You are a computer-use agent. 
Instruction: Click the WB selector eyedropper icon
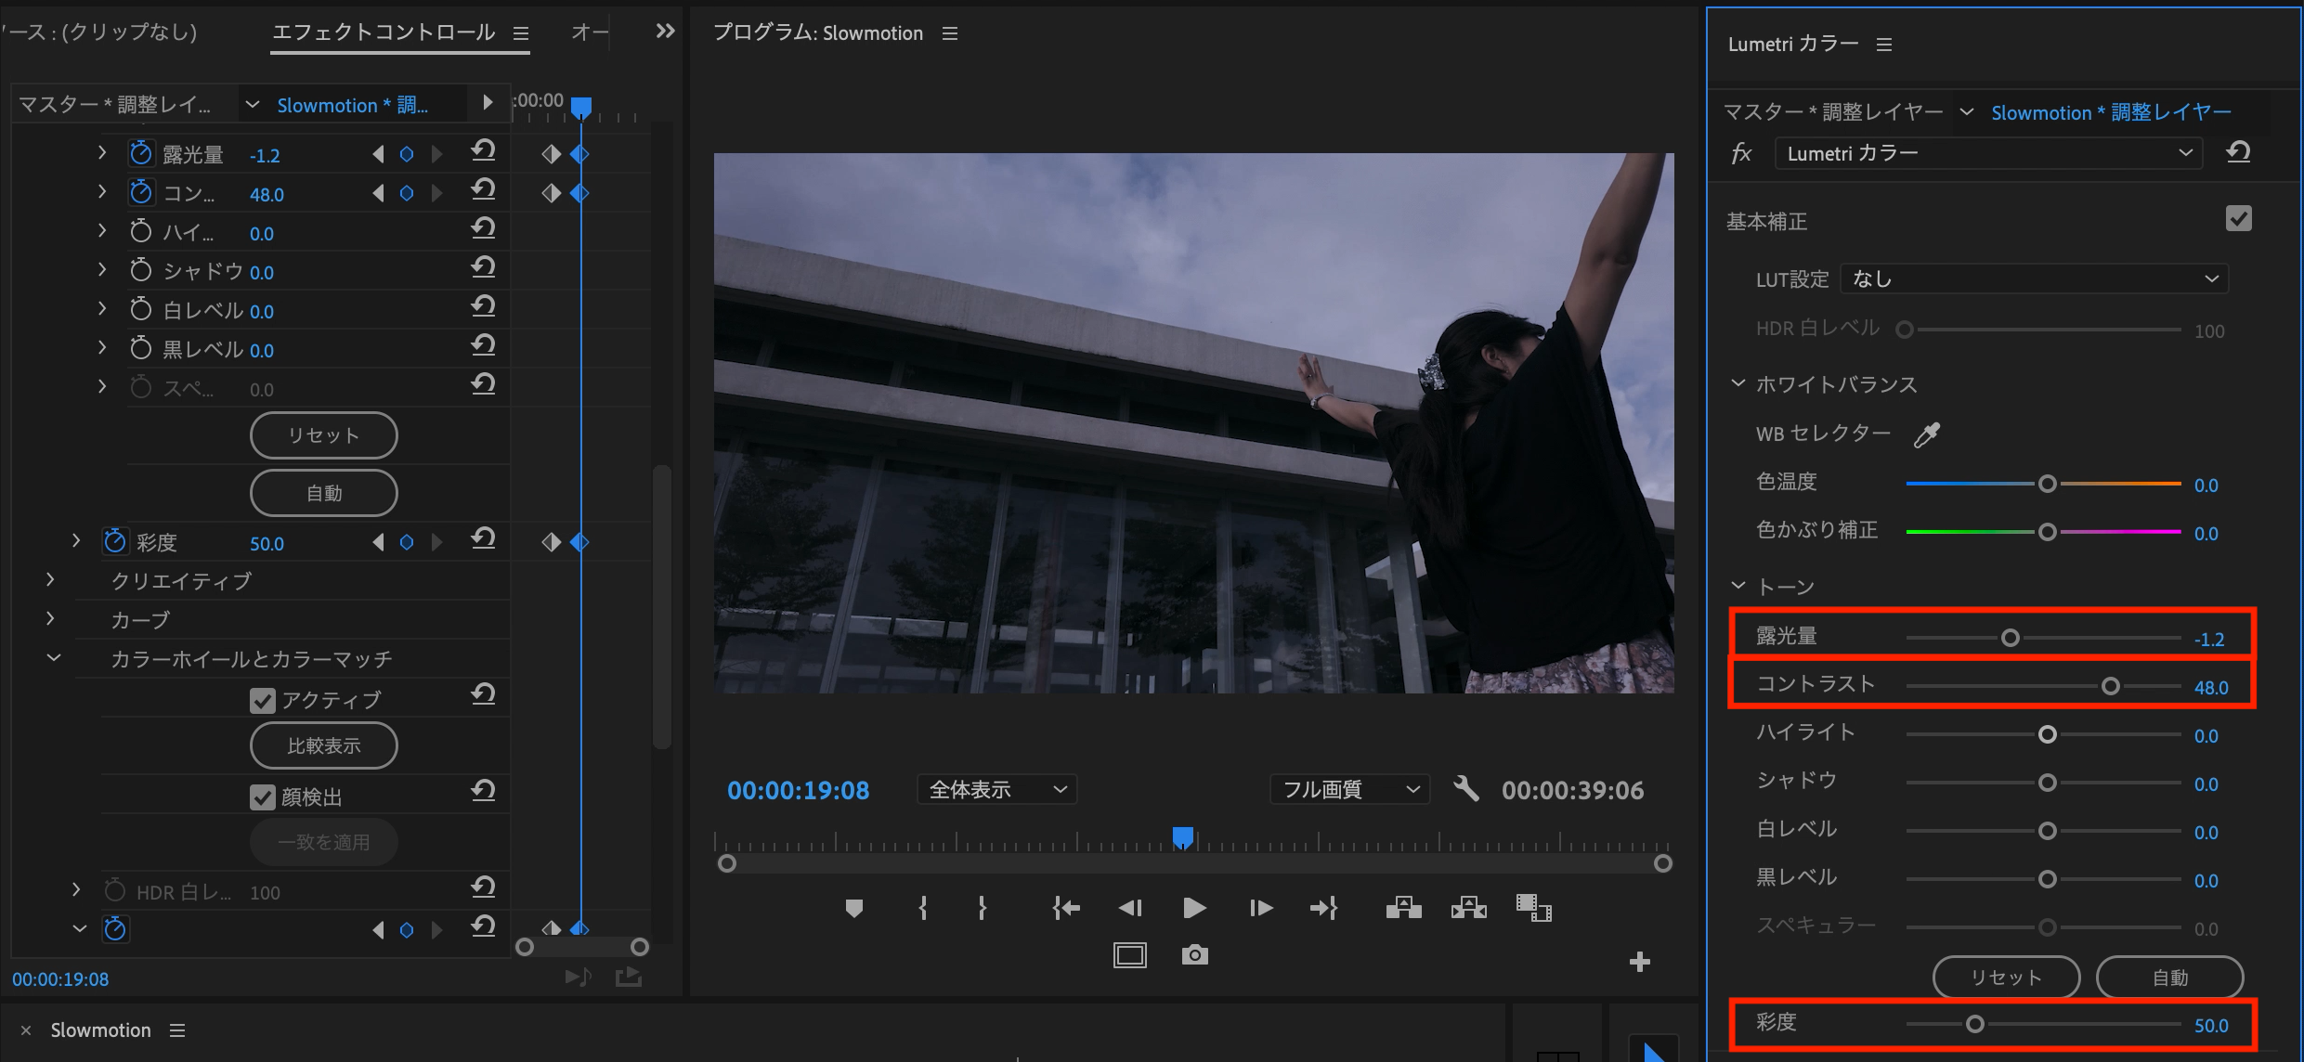1927,434
